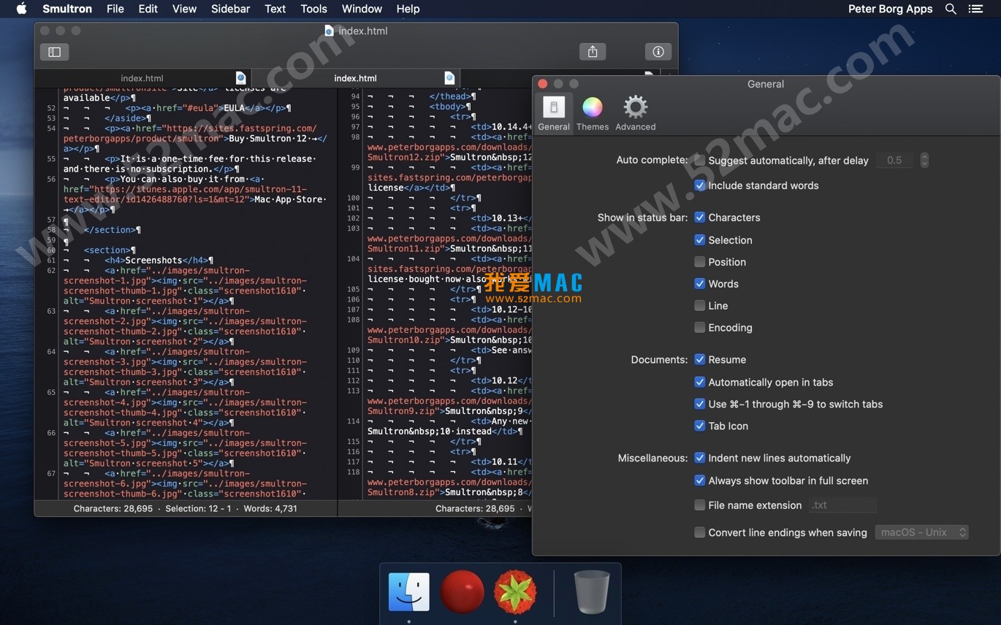The image size is (1001, 625).
Task: Click the Characters: 28,695 status text on left
Action: 113,508
